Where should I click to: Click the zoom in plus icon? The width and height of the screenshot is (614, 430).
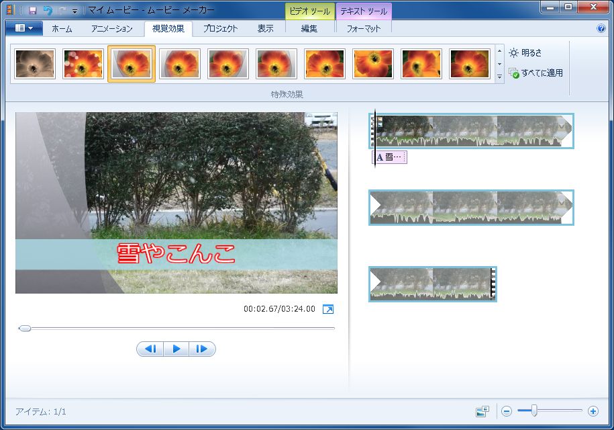click(x=593, y=411)
